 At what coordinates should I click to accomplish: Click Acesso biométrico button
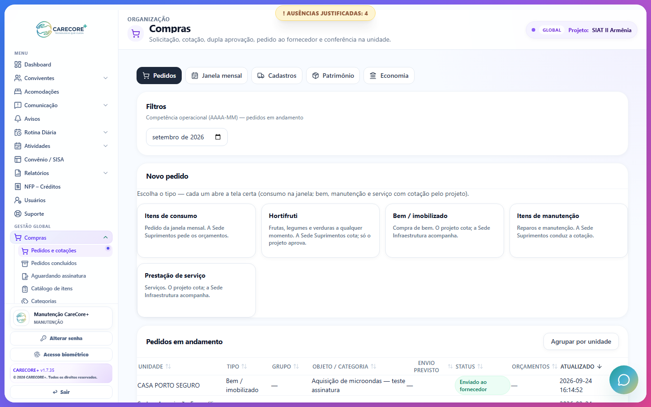click(61, 355)
